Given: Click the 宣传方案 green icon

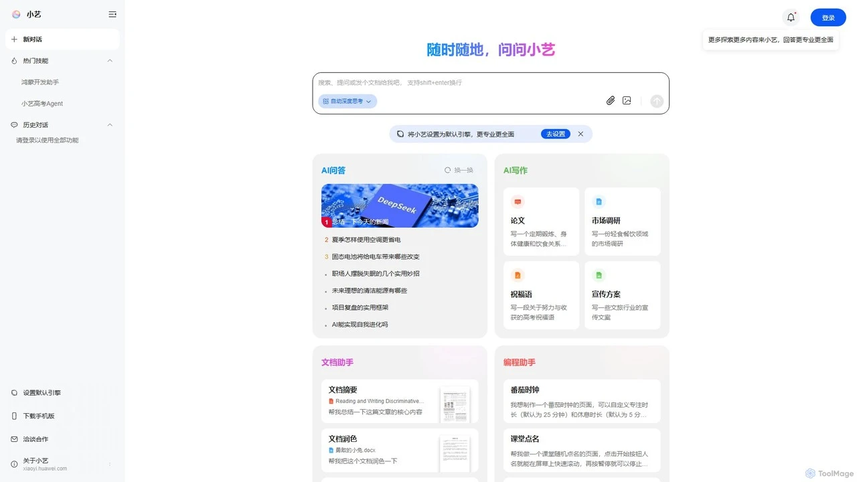Looking at the screenshot, I should tap(599, 275).
